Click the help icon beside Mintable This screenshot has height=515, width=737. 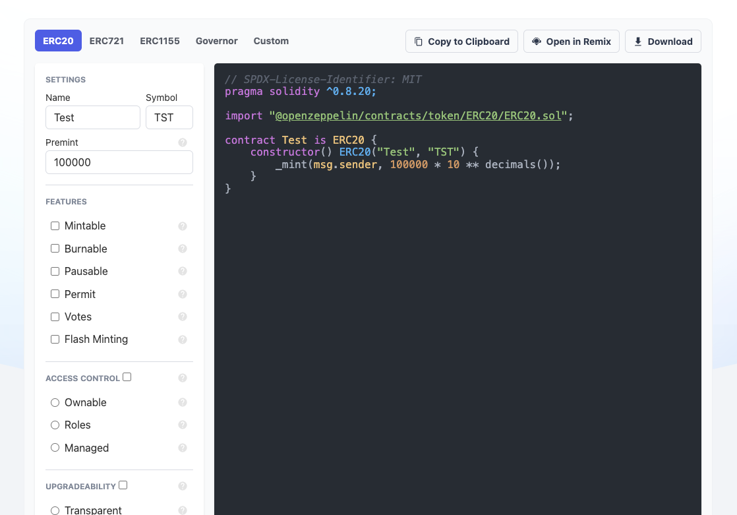click(183, 226)
